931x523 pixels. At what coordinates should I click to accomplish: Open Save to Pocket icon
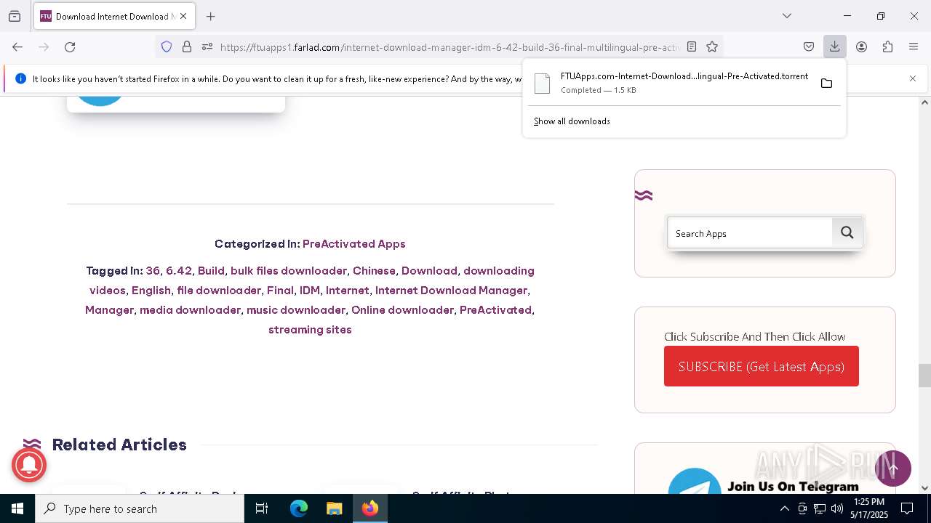[809, 47]
